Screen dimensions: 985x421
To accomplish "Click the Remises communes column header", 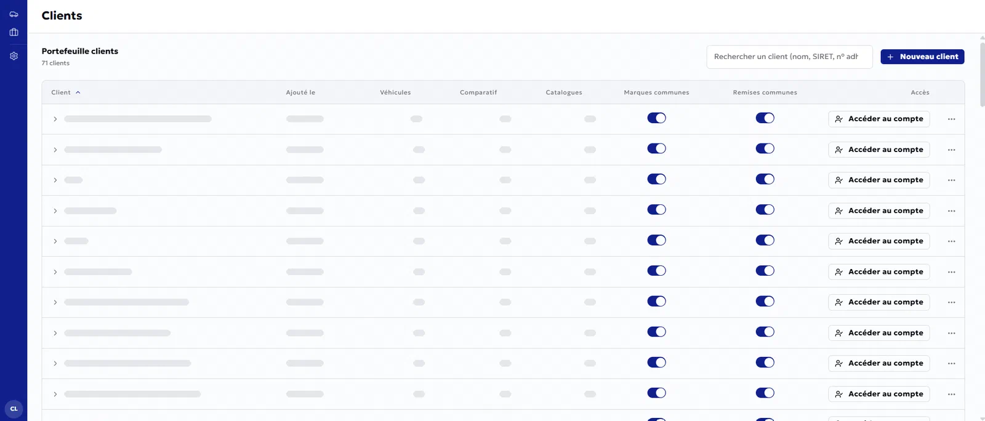I will [x=765, y=92].
